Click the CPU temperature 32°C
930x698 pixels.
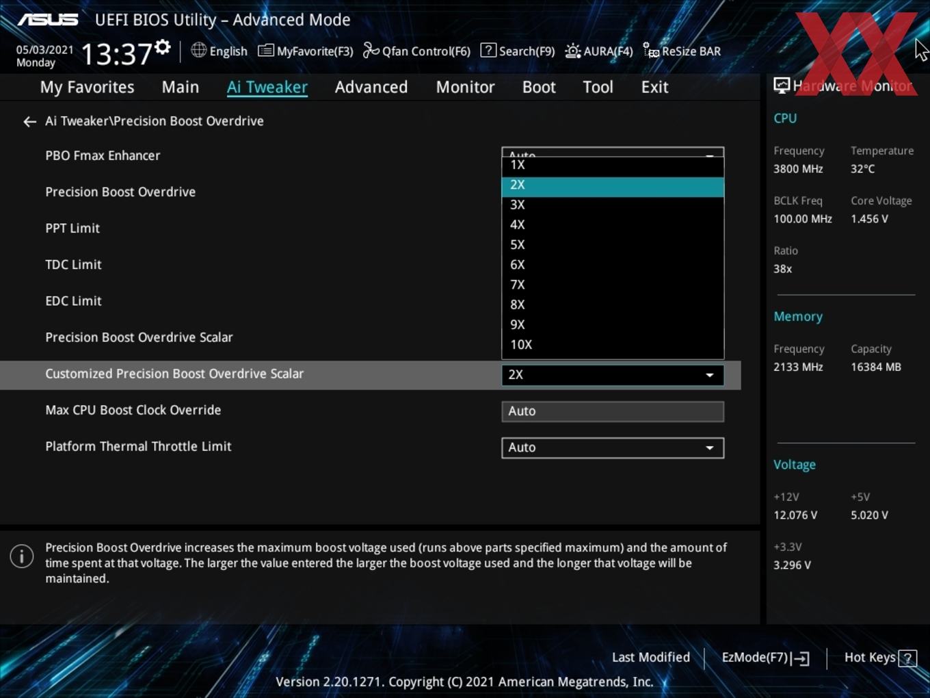[x=862, y=169]
